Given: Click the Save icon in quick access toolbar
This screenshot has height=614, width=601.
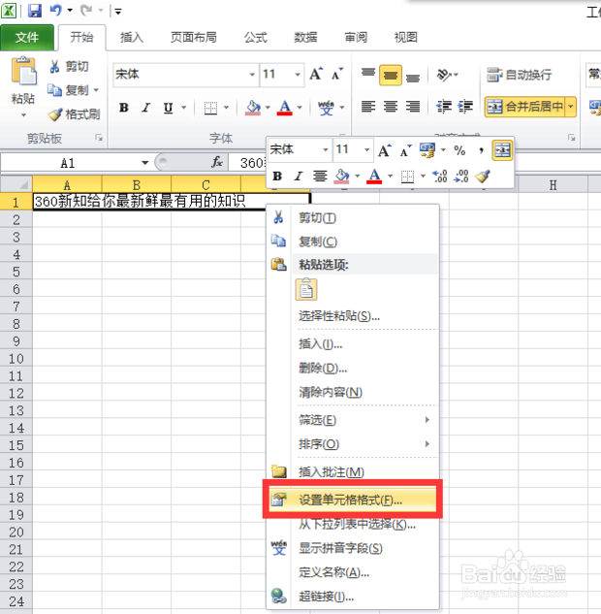Looking at the screenshot, I should 35,11.
